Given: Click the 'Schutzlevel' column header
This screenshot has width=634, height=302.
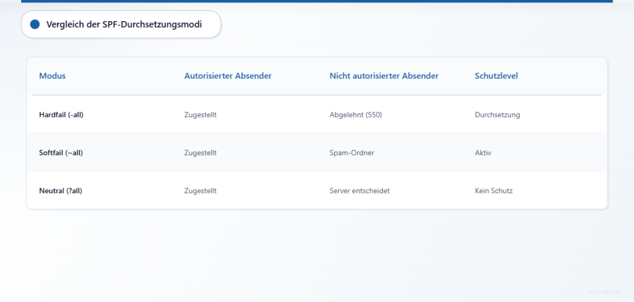Looking at the screenshot, I should [x=496, y=75].
